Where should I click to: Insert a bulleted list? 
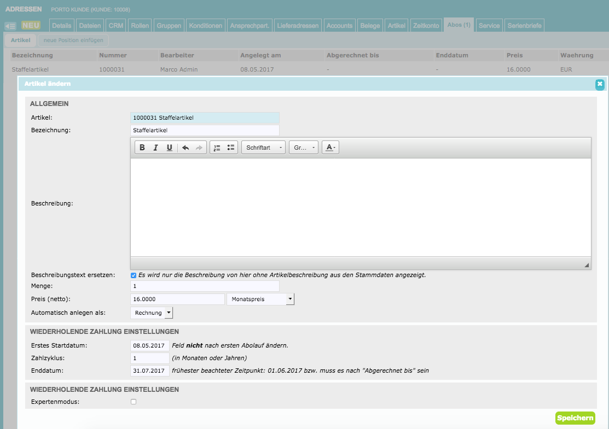[x=230, y=148]
